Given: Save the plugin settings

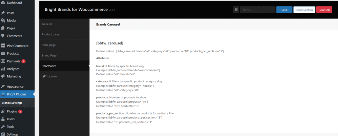Looking at the screenshot, I should tap(284, 10).
